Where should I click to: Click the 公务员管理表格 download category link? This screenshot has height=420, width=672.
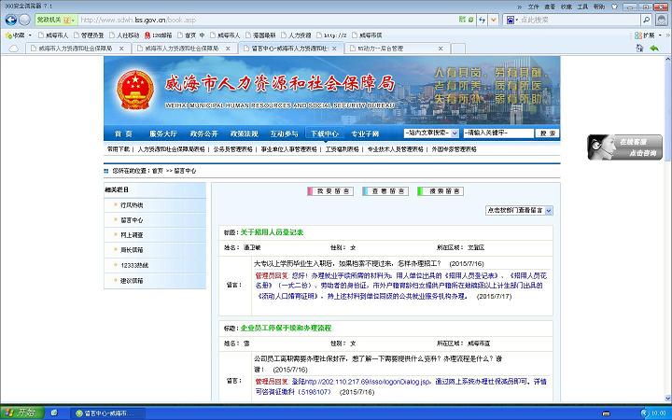(232, 149)
